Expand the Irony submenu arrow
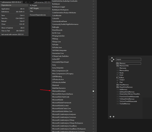 click(95, 65)
